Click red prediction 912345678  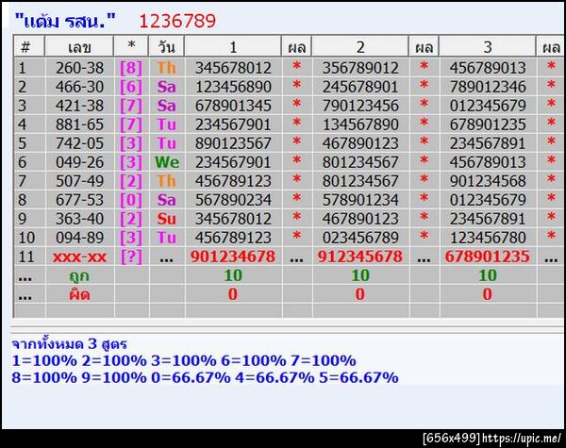click(360, 257)
